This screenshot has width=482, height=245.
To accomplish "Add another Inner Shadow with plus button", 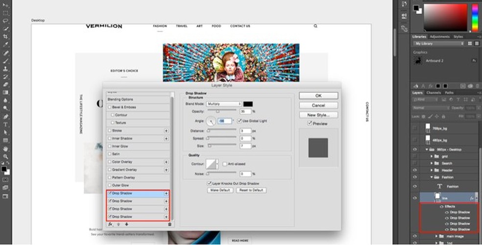I will 166,139.
